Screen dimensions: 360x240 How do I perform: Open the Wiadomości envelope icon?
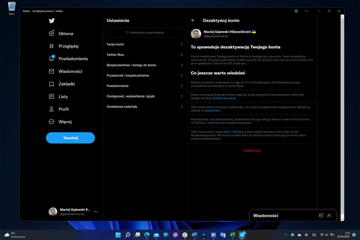[x=51, y=71]
